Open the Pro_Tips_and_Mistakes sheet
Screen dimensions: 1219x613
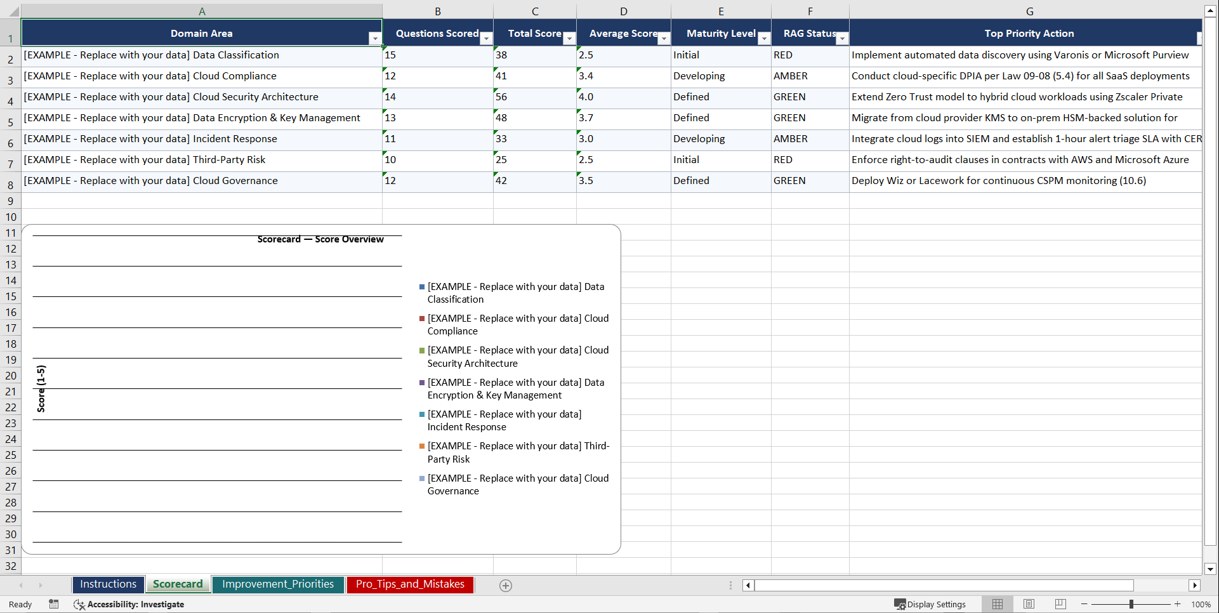pos(409,584)
